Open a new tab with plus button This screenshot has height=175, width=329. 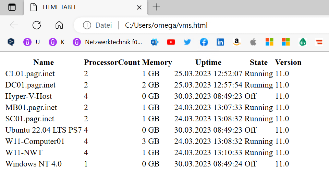click(x=156, y=7)
